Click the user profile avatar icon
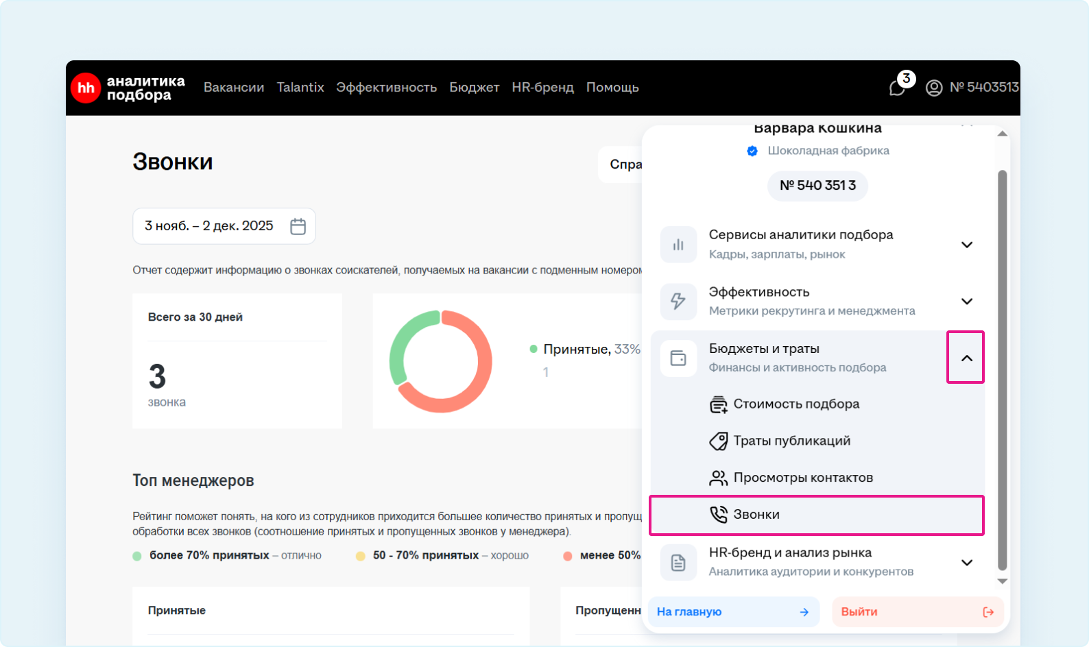The width and height of the screenshot is (1089, 647). click(x=933, y=88)
